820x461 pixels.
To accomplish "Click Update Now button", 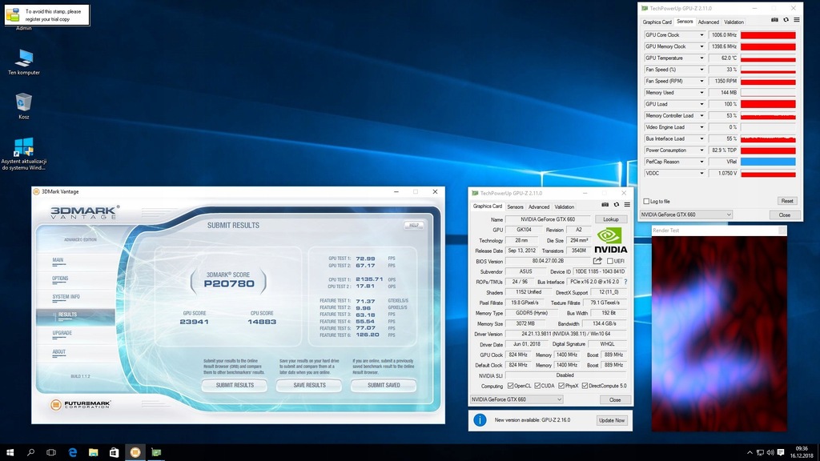I will coord(611,420).
